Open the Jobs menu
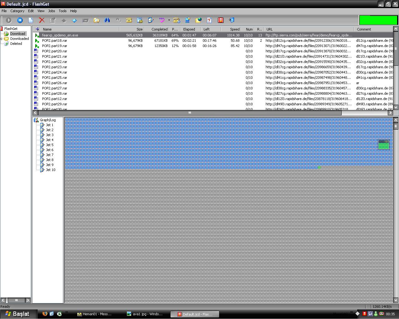The image size is (399, 319). tap(51, 11)
